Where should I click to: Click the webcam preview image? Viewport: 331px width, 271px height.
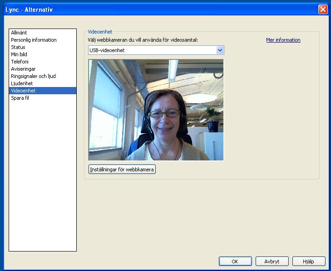tap(156, 110)
